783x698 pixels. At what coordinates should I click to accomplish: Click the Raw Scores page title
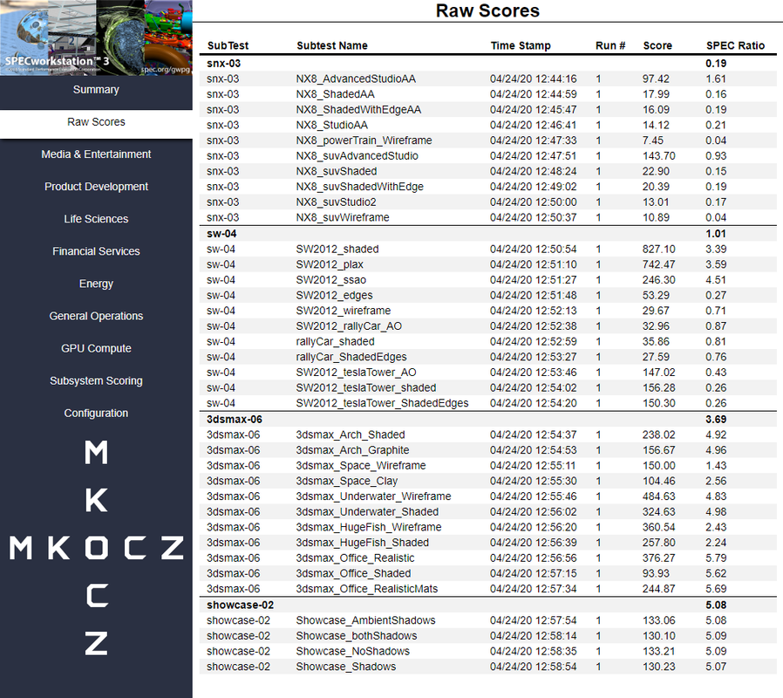(487, 10)
